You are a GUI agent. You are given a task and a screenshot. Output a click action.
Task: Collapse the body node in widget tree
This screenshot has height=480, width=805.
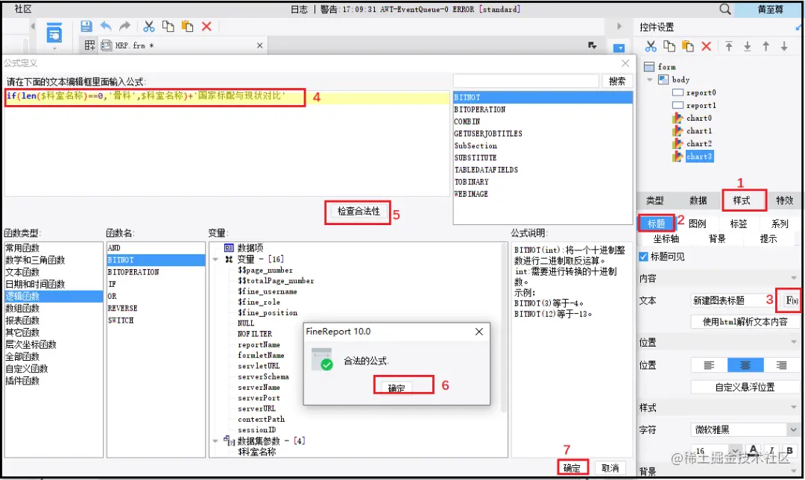[650, 80]
